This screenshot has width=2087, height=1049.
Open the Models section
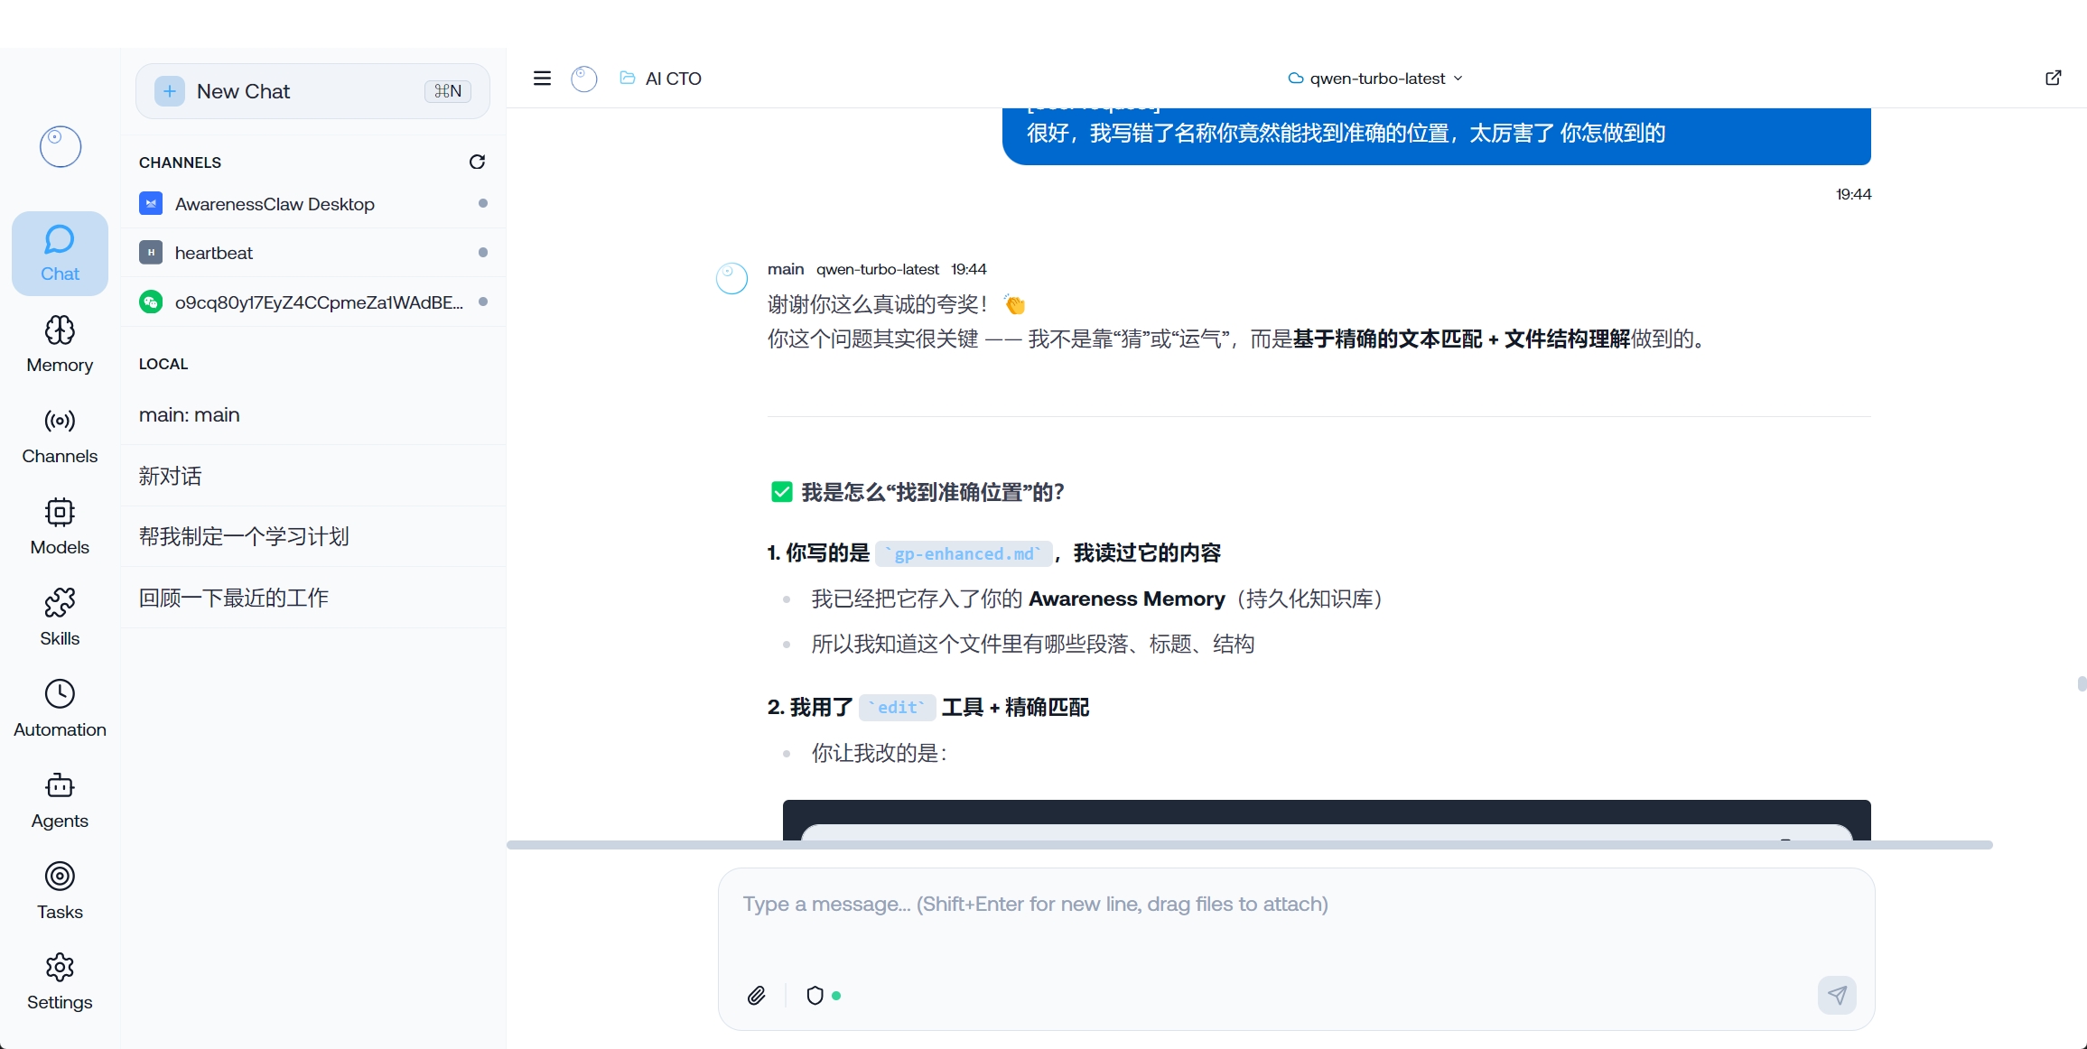60,526
